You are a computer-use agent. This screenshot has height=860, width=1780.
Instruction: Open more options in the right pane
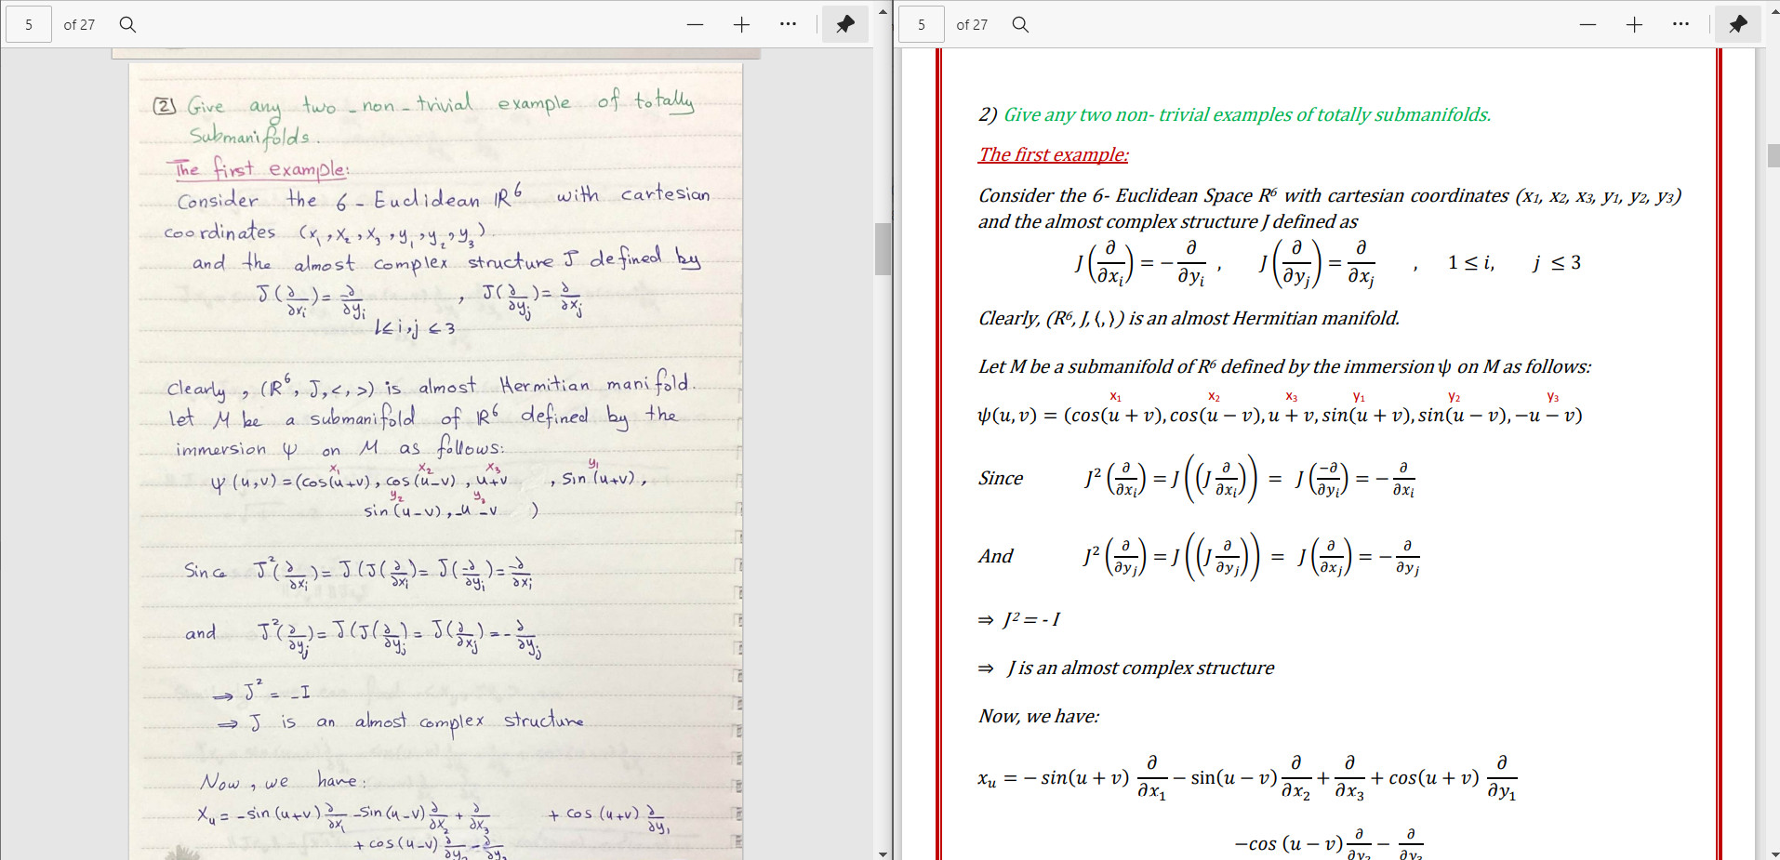[x=1680, y=25]
